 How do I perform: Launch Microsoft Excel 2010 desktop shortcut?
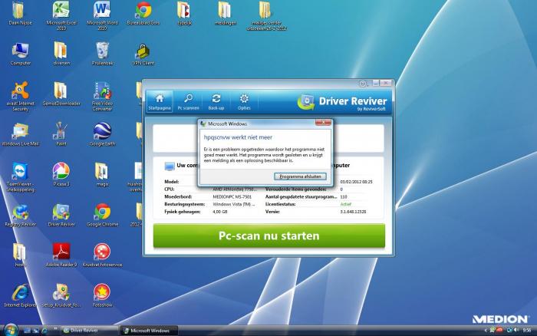[x=61, y=15]
